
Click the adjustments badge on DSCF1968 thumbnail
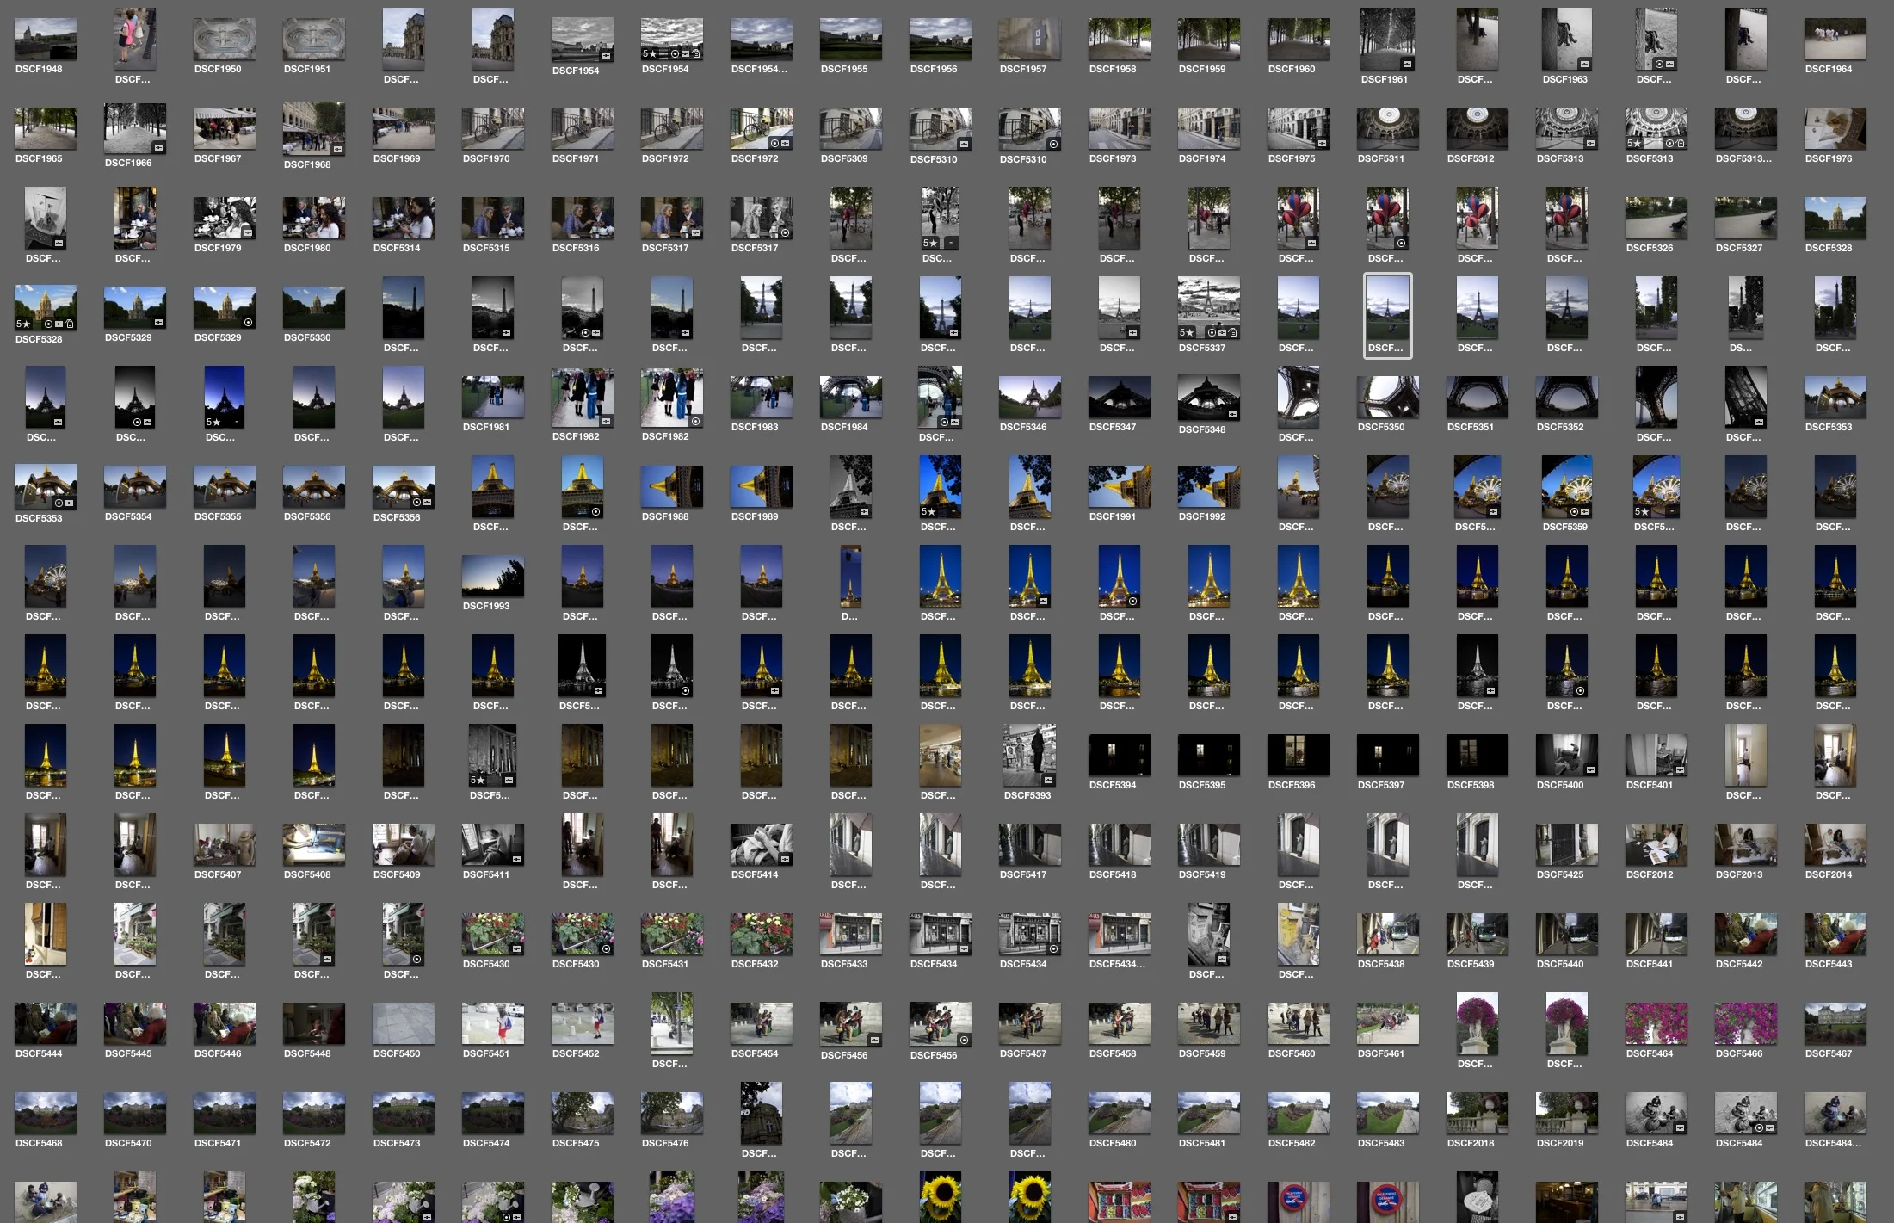point(337,150)
